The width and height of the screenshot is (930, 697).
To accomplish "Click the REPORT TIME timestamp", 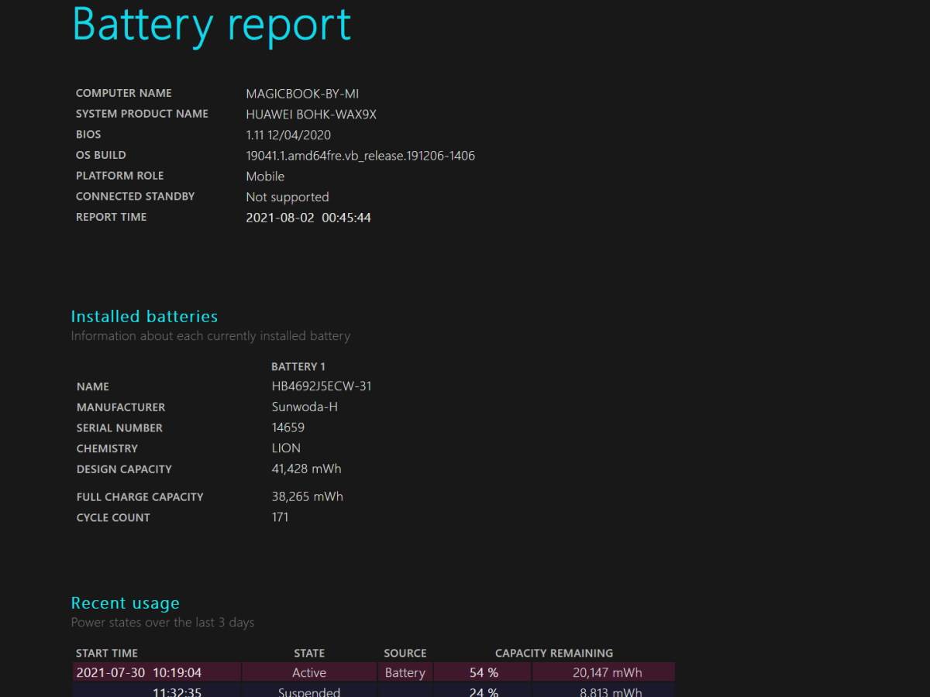I will tap(308, 218).
